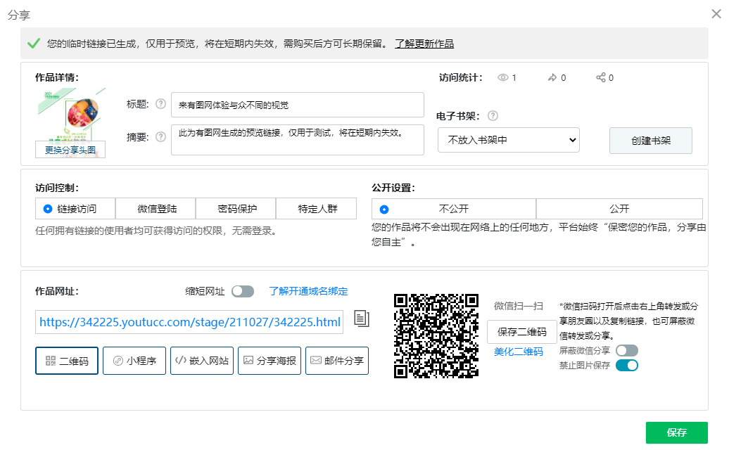Select 密码保护 access control tab

[x=237, y=209]
